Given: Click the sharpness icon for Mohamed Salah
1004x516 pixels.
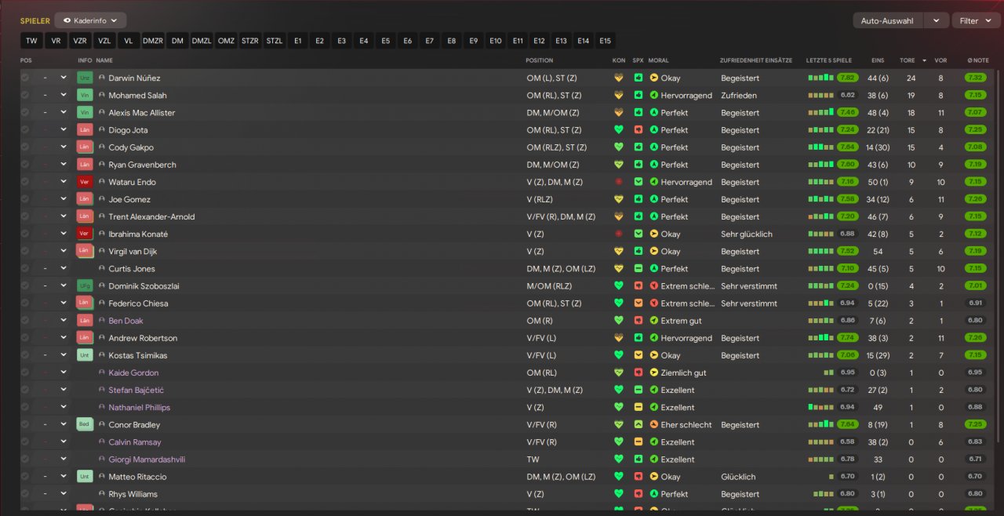Looking at the screenshot, I should (638, 95).
